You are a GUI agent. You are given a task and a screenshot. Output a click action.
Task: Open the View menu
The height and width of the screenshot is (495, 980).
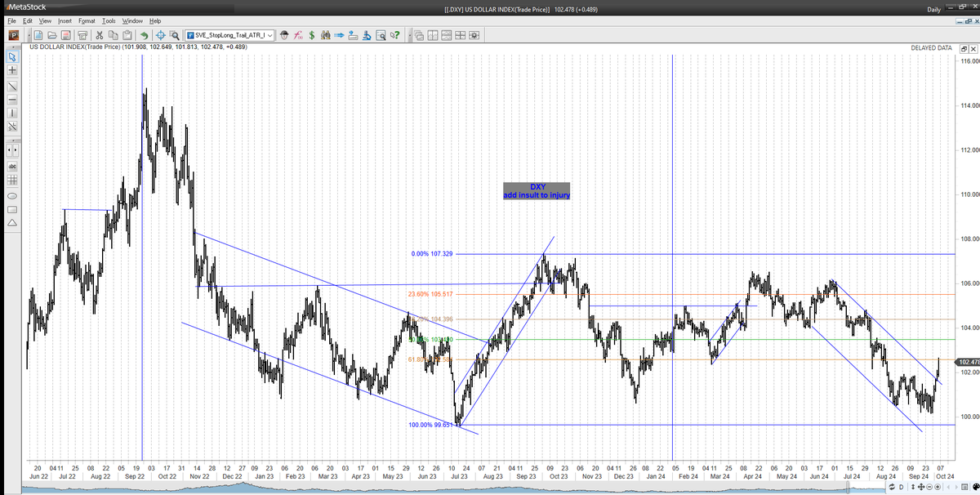point(45,20)
